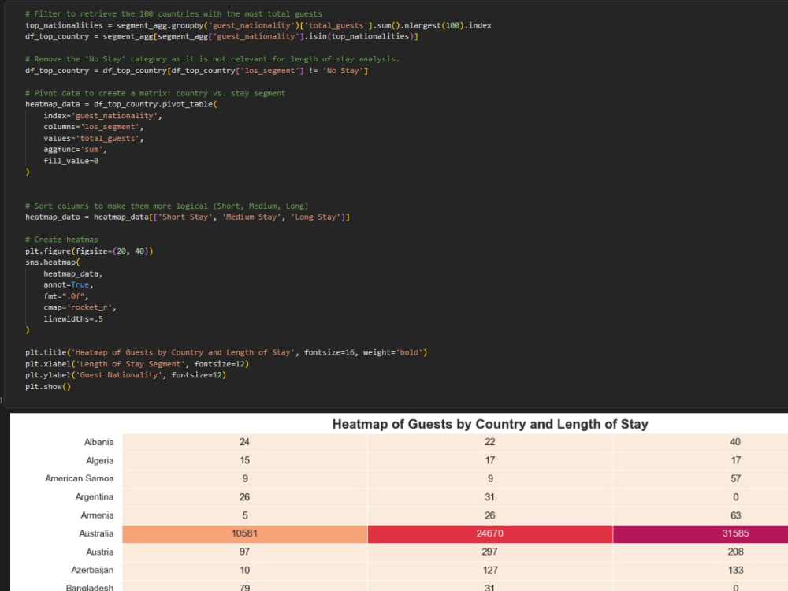Click the Argentina row label
Viewport: 788px width, 591px height.
click(x=95, y=497)
